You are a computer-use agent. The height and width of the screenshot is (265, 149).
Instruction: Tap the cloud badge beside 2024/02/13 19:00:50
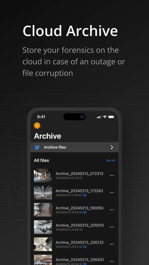click(85, 212)
